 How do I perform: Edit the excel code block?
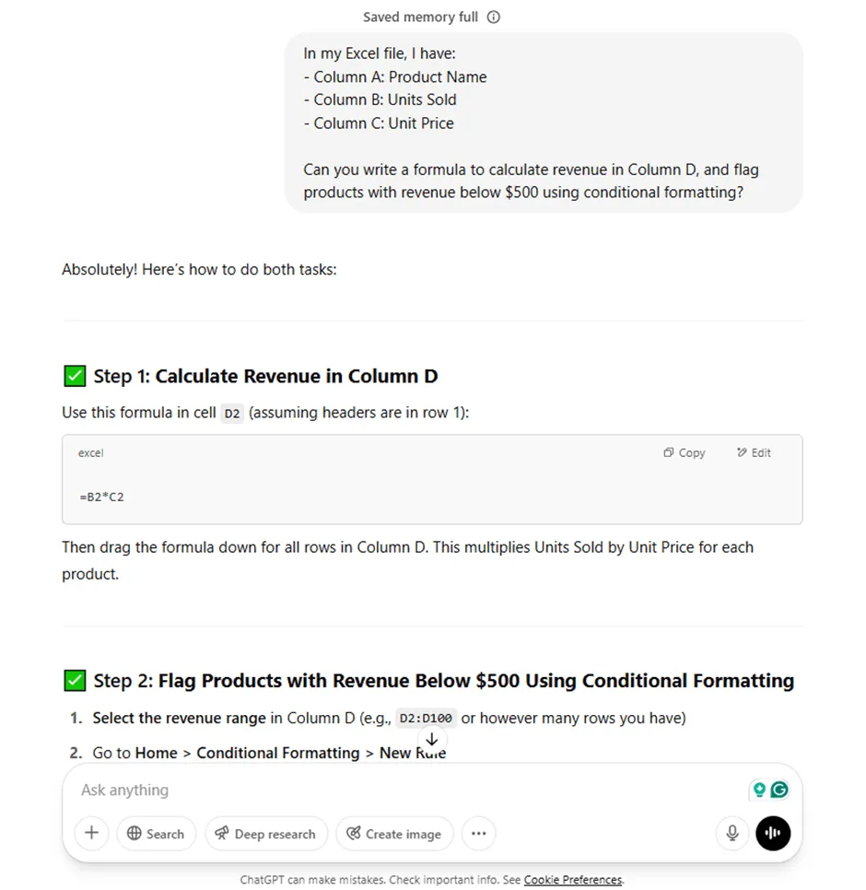[754, 452]
